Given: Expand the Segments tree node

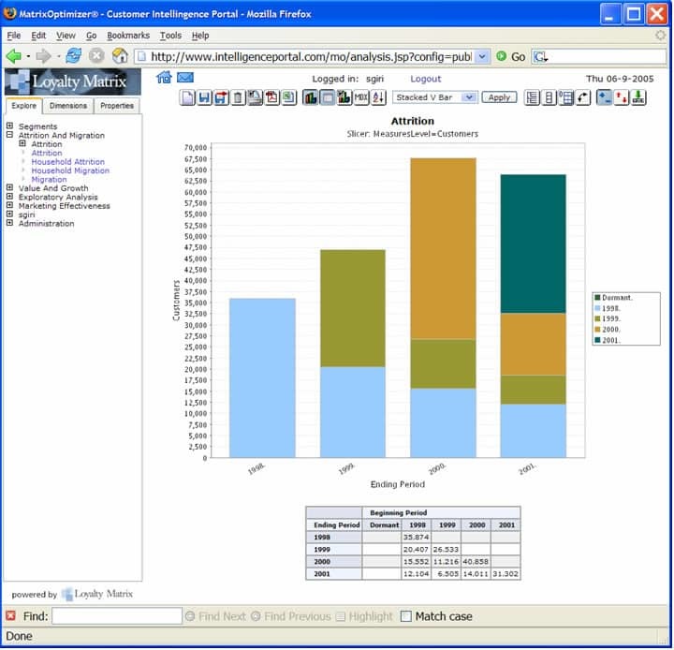Looking at the screenshot, I should point(9,126).
